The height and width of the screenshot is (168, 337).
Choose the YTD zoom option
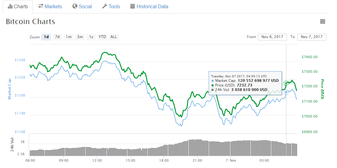pos(102,37)
